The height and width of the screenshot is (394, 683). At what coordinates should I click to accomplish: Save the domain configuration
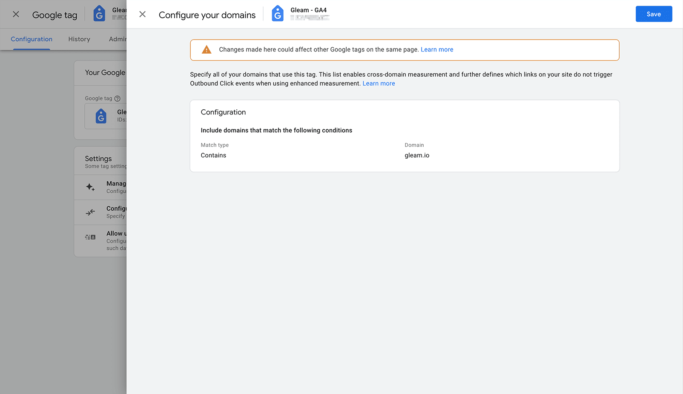click(654, 14)
